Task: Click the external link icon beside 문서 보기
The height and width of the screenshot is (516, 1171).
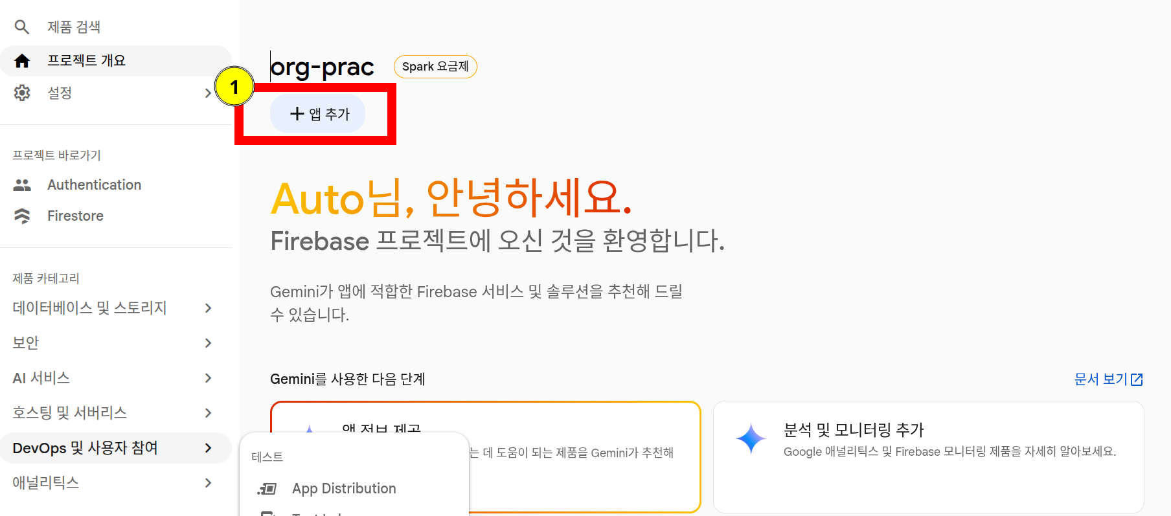Action: tap(1137, 379)
